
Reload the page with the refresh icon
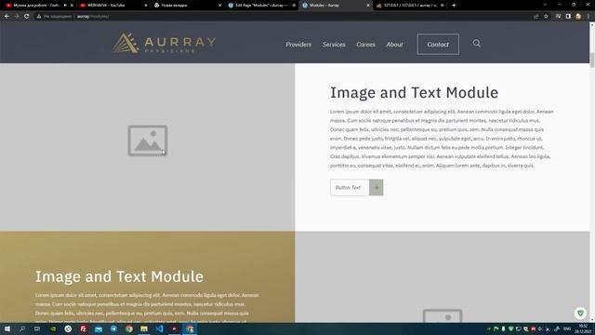click(27, 17)
